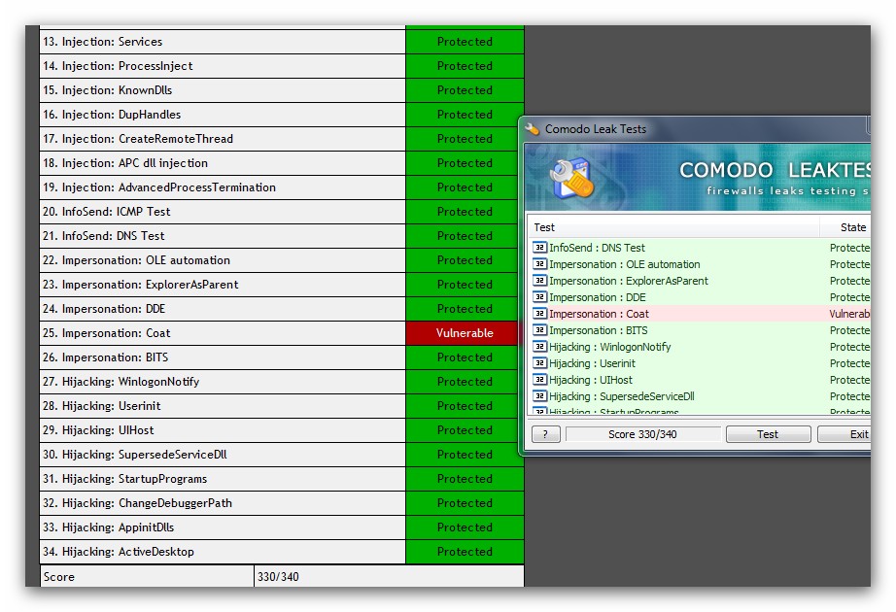Viewport: 896px width, 612px height.
Task: Click table row 27. Hijacking: WinlogonNotify
Action: click(282, 382)
